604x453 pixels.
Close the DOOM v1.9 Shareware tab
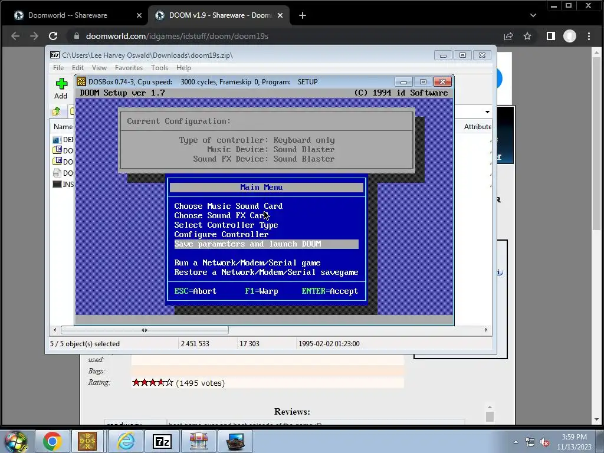pyautogui.click(x=280, y=15)
